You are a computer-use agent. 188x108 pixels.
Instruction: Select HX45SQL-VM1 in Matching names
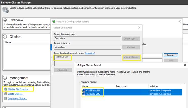[93, 90]
